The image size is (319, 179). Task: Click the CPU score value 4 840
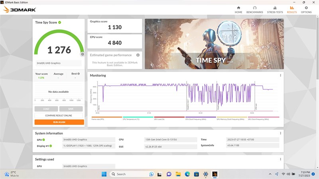coord(115,43)
